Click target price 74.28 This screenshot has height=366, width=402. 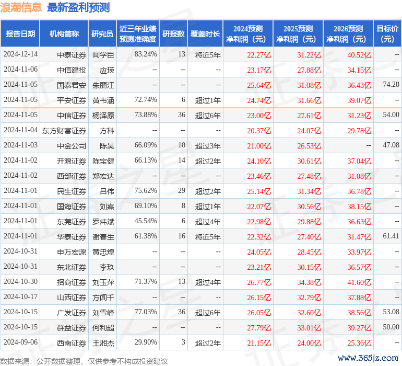coord(391,85)
